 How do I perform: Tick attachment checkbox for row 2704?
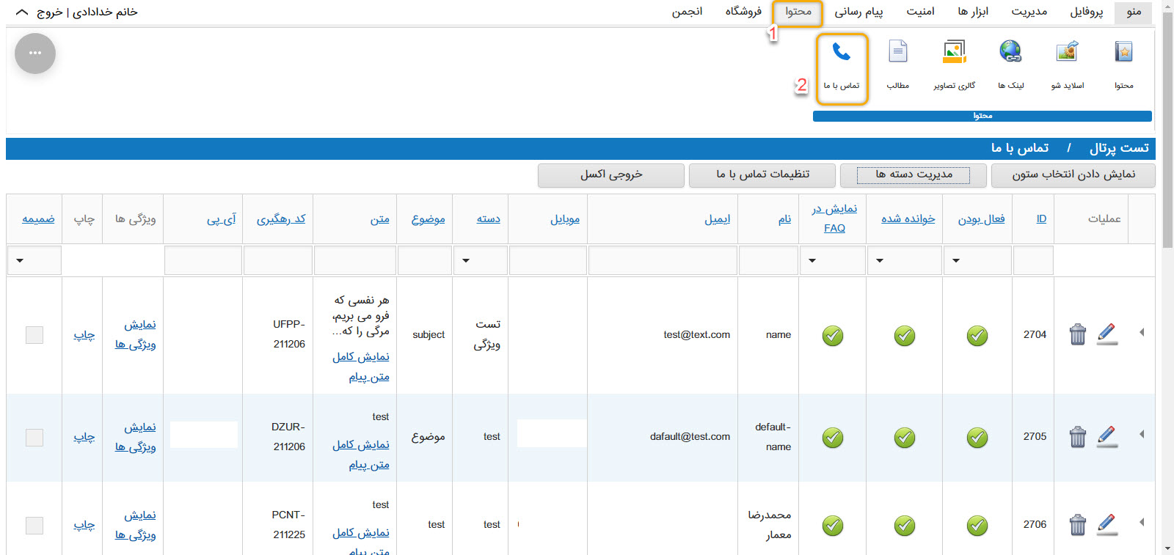pos(34,335)
